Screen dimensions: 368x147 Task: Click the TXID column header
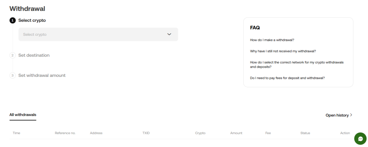click(146, 133)
